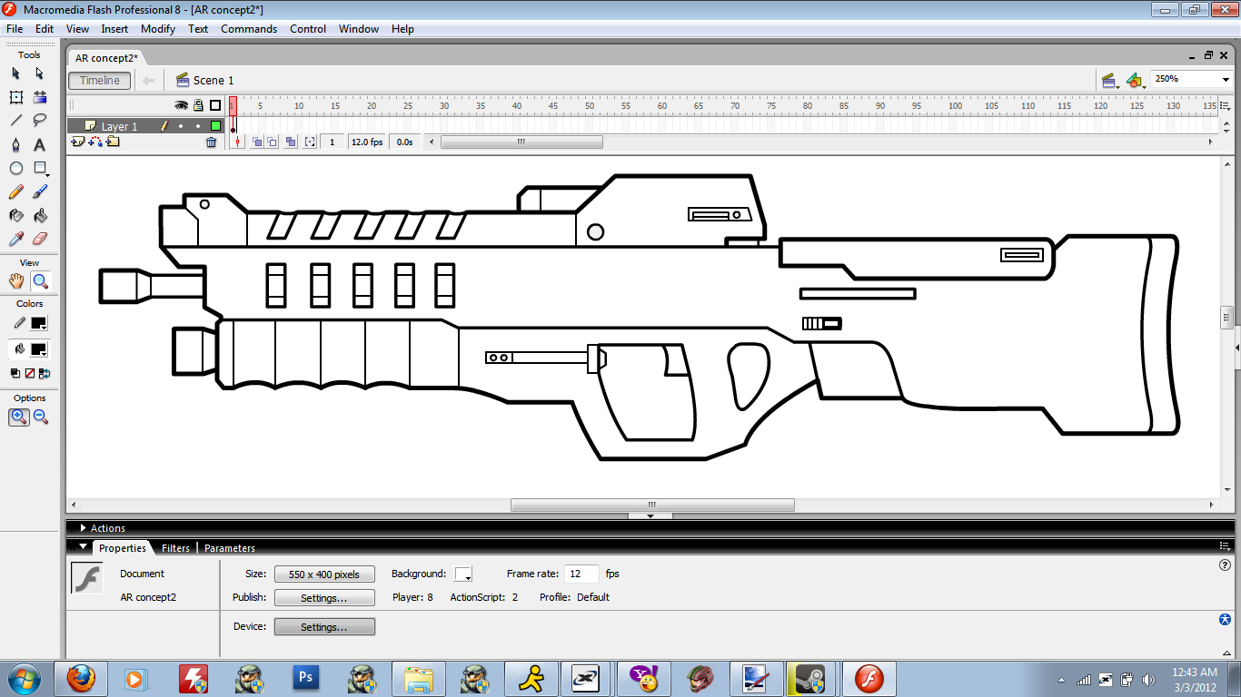Select the Pen tool

(x=15, y=145)
